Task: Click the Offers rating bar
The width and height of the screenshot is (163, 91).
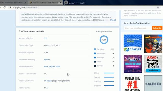Action: point(109,73)
